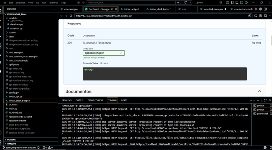Open the File menu
This screenshot has height=150, width=272.
click(x=4, y=3)
